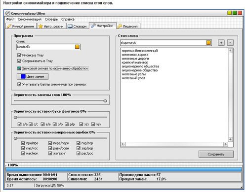Select stop word 'лоренцо Великолепный'
The width and height of the screenshot is (247, 192).
140,51
